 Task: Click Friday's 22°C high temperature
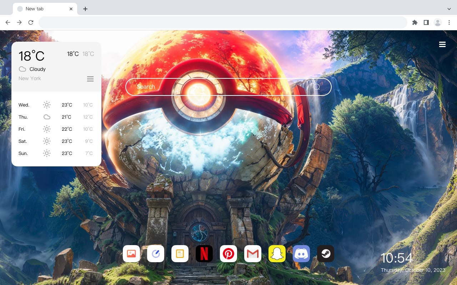[x=67, y=129]
